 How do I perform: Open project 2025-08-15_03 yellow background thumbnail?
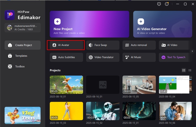[x=66, y=111]
